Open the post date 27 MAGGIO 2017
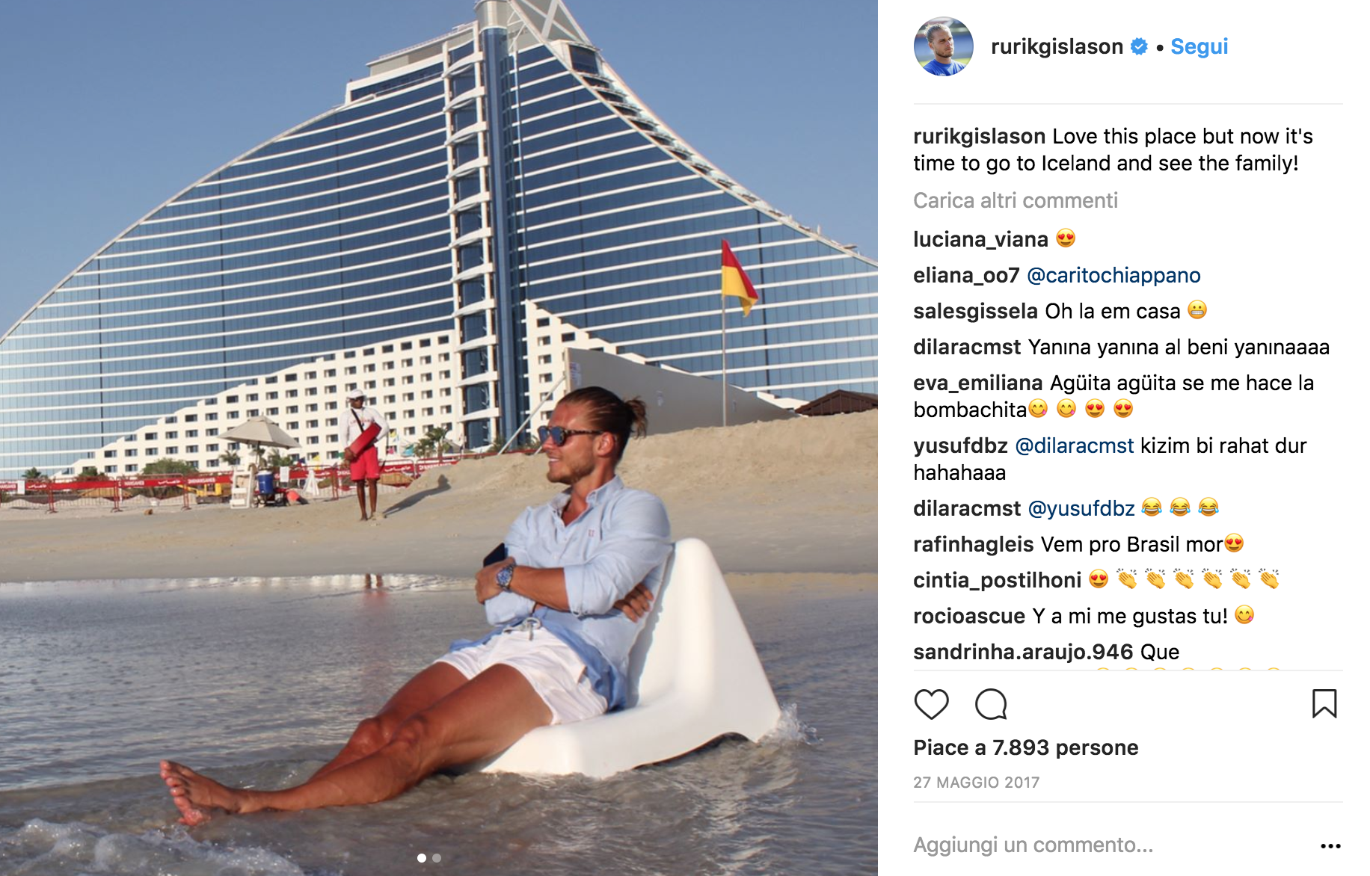This screenshot has width=1370, height=876. (976, 783)
